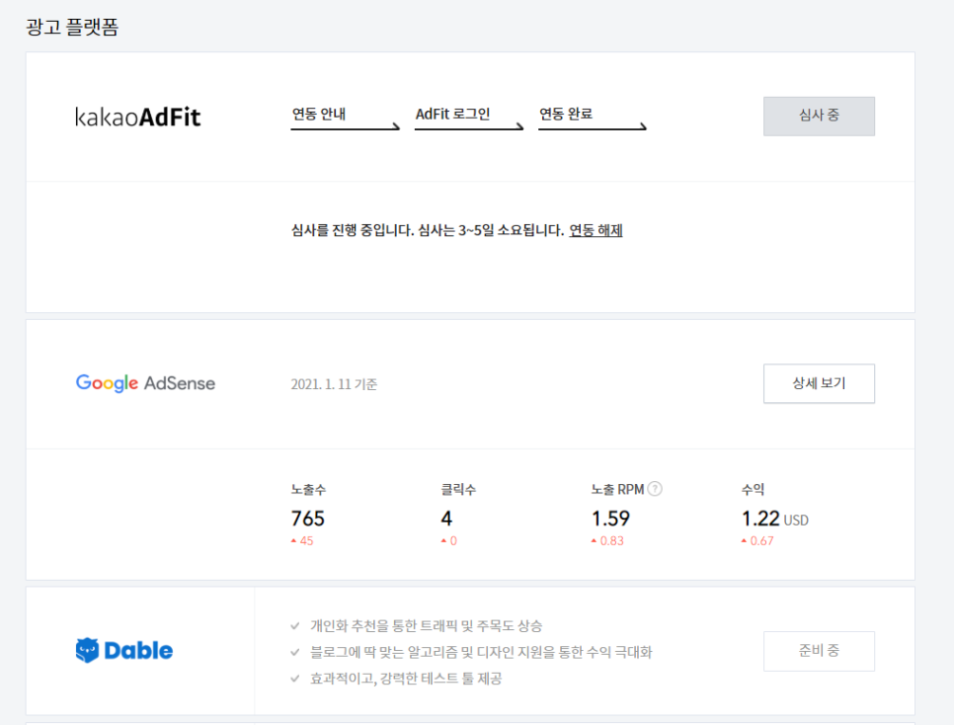954x725 pixels.
Task: Click the 노출수 label
Action: [x=308, y=489]
